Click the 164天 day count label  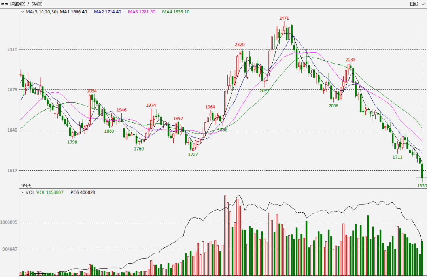click(26, 186)
